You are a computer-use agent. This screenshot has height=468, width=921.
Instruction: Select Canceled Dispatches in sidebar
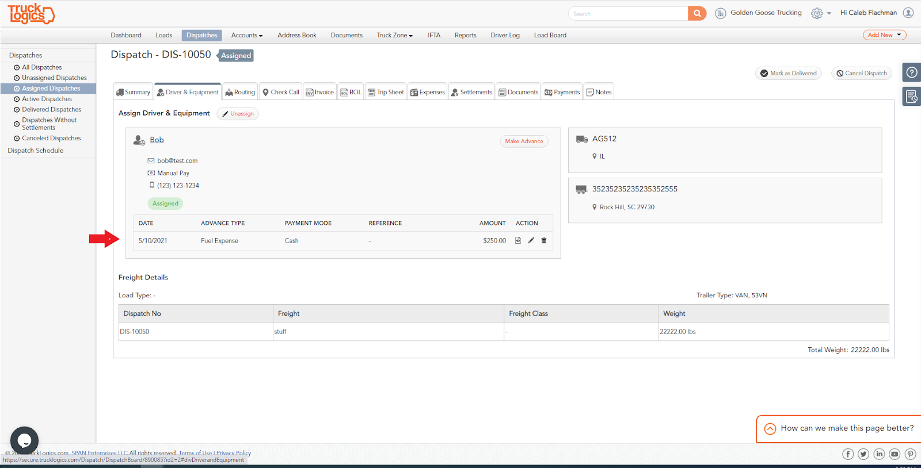point(51,138)
